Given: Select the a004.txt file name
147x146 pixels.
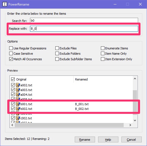Looking at the screenshot, I should [26, 95].
